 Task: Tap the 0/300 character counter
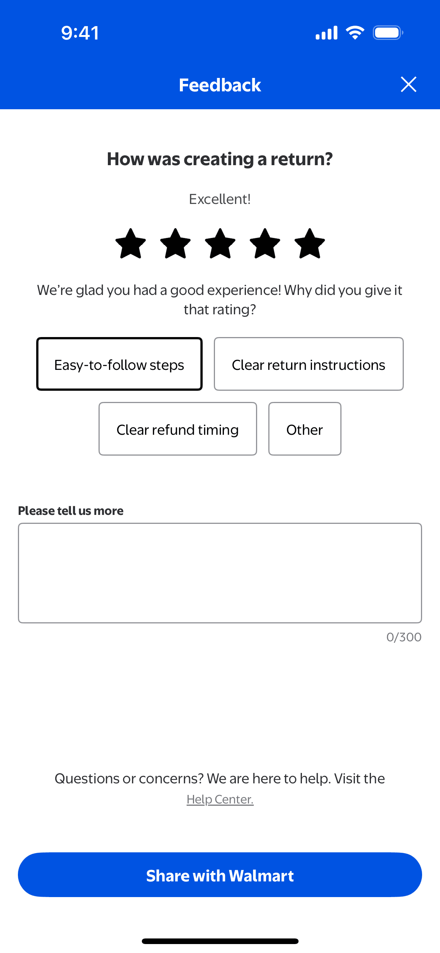tap(404, 637)
